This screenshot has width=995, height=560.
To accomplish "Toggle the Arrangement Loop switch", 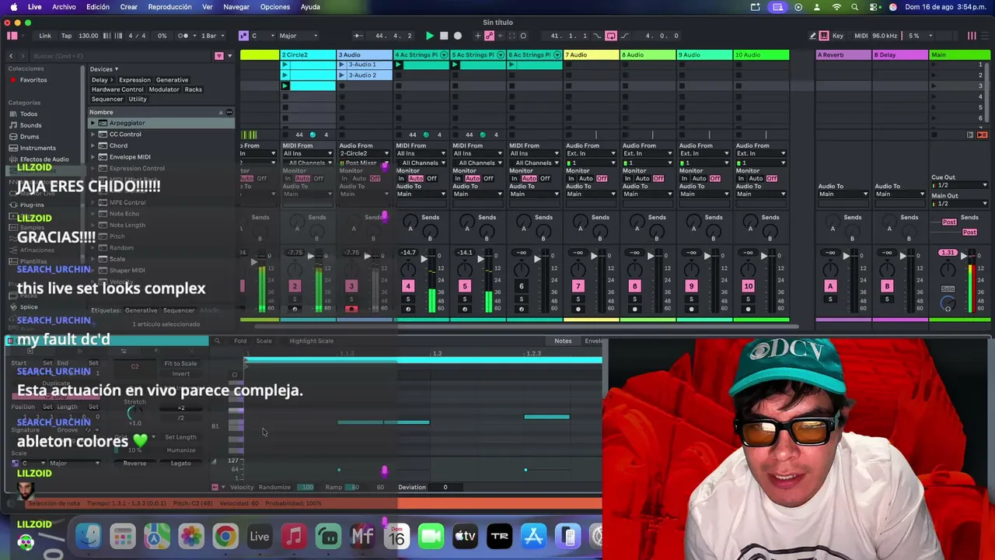I will click(x=611, y=36).
